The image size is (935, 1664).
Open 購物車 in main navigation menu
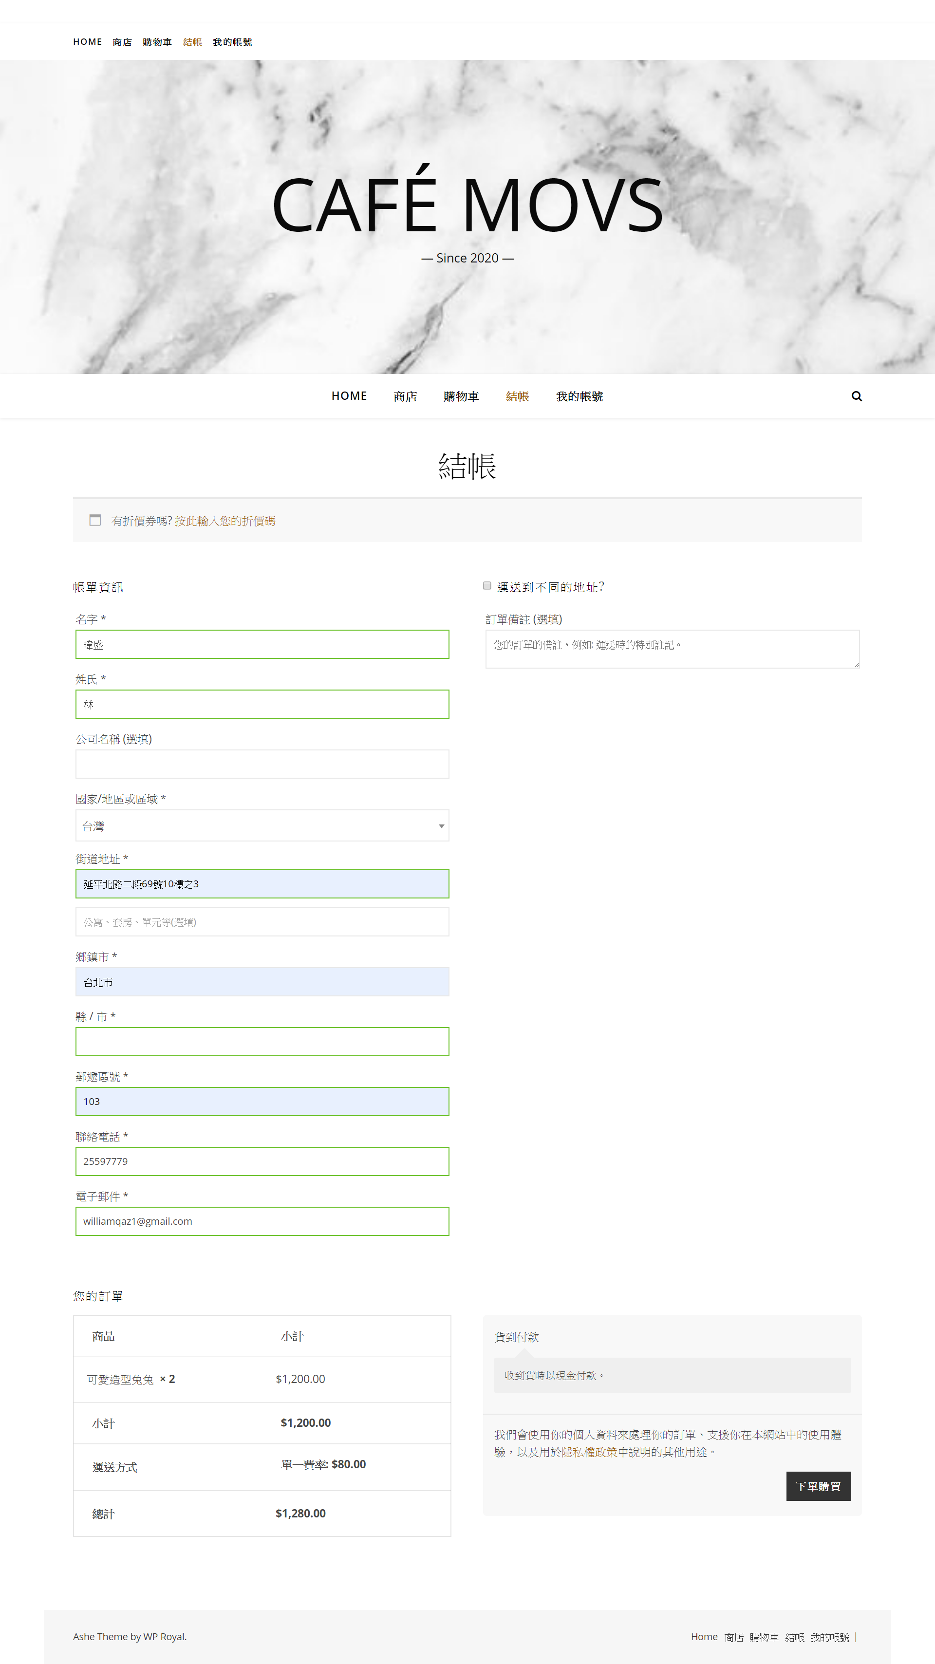tap(461, 396)
